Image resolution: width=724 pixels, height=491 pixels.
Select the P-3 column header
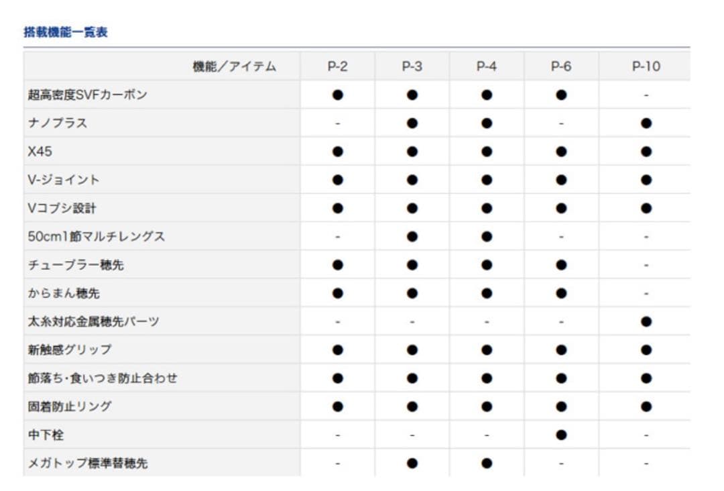412,66
